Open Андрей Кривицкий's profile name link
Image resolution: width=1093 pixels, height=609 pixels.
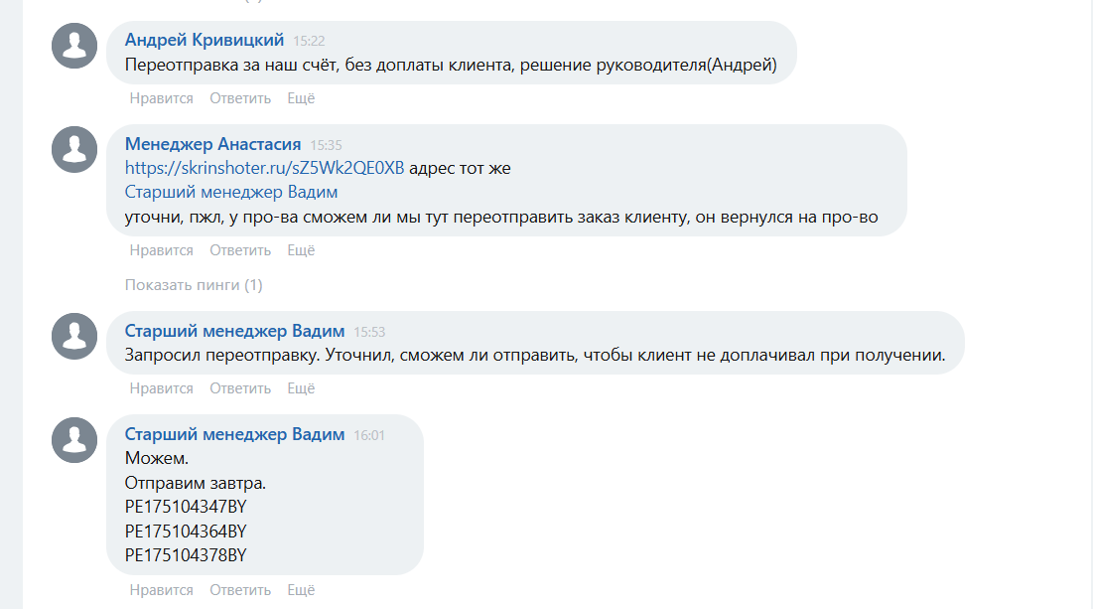tap(205, 40)
